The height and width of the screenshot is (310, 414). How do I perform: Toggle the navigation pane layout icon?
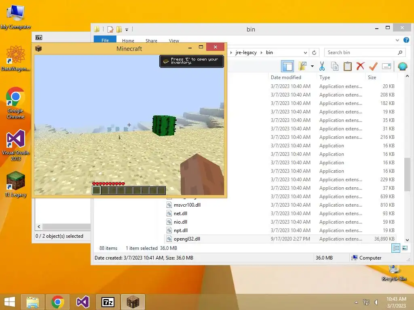pyautogui.click(x=287, y=66)
